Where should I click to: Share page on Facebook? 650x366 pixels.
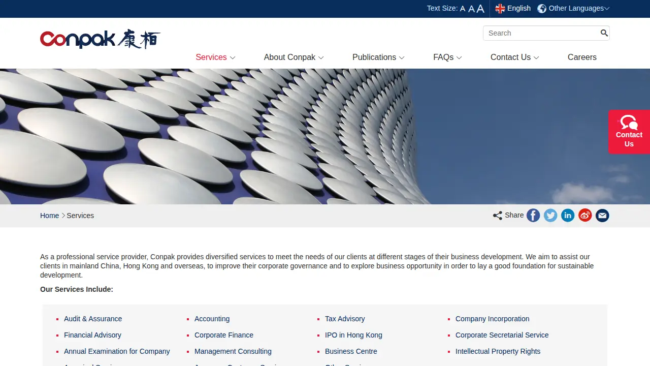pyautogui.click(x=533, y=216)
